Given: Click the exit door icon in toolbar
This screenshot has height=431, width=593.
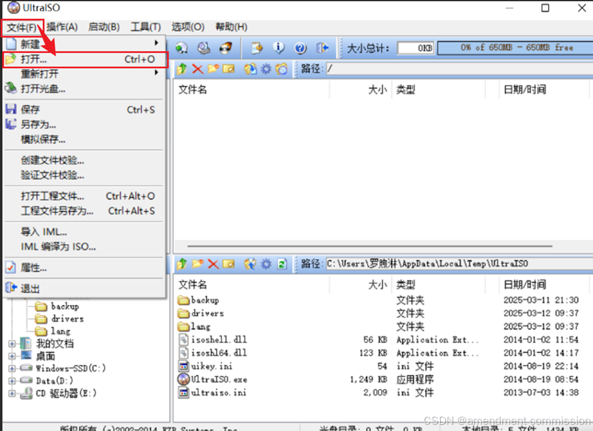Looking at the screenshot, I should pyautogui.click(x=323, y=48).
